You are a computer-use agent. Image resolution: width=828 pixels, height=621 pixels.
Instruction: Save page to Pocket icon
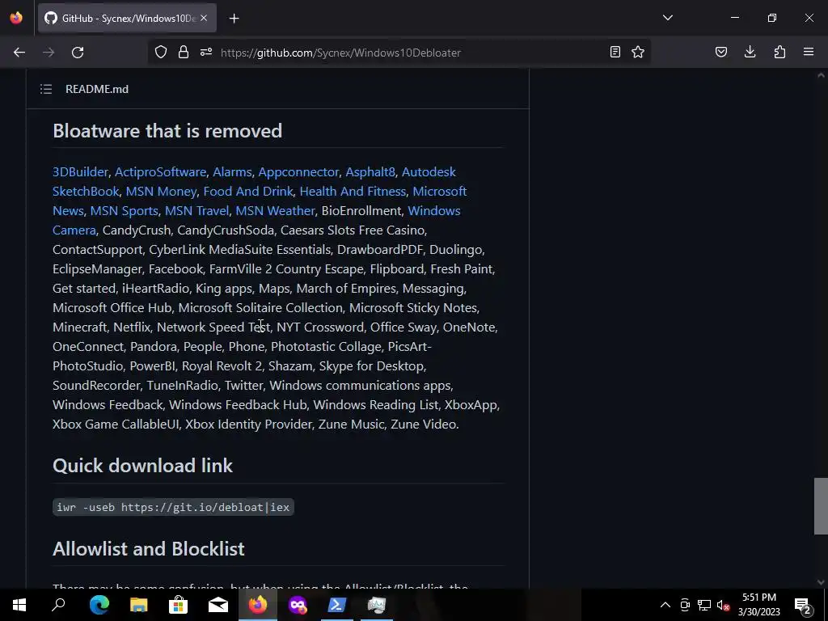pyautogui.click(x=721, y=53)
